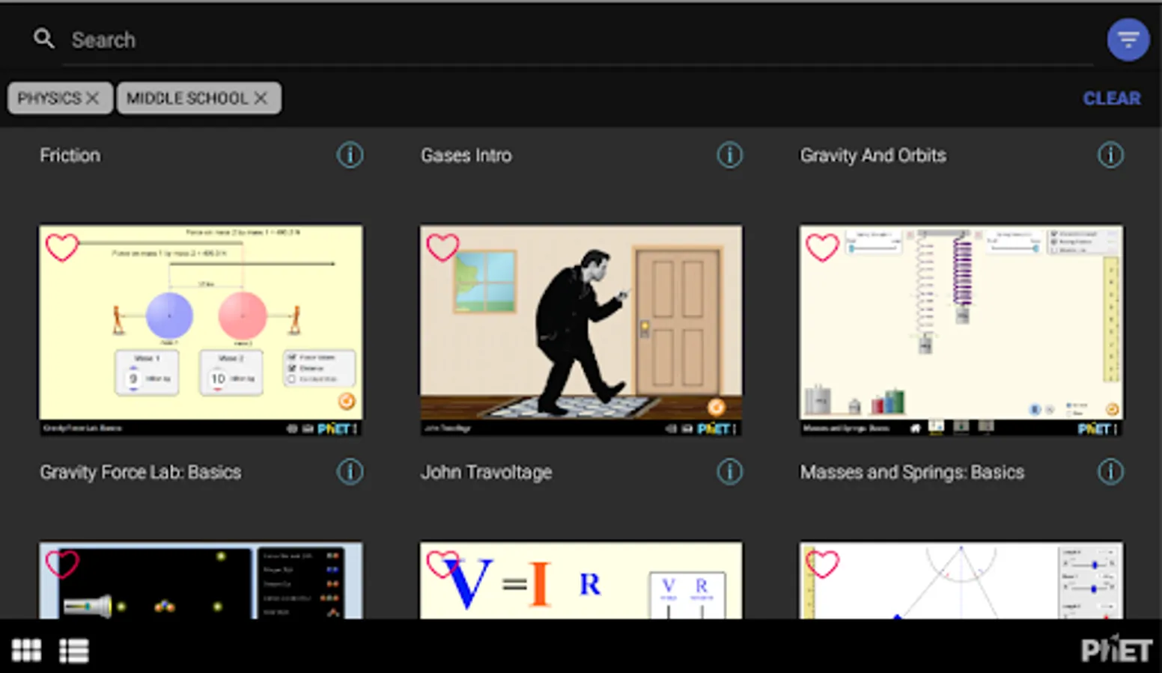Remove the MIDDLE SCHOOL filter chip
This screenshot has height=673, width=1162.
coord(261,98)
